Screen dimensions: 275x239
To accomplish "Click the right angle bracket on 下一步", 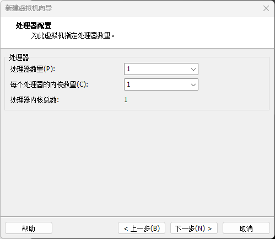I will (x=209, y=229).
